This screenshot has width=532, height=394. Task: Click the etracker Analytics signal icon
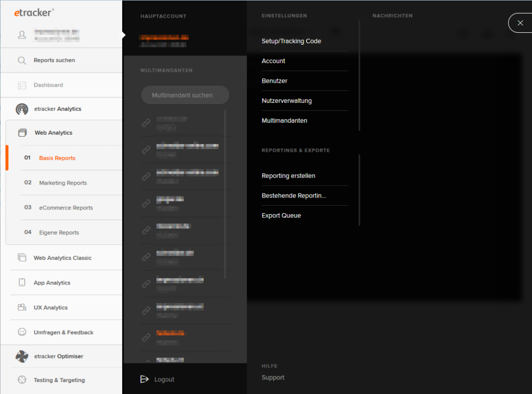click(22, 109)
